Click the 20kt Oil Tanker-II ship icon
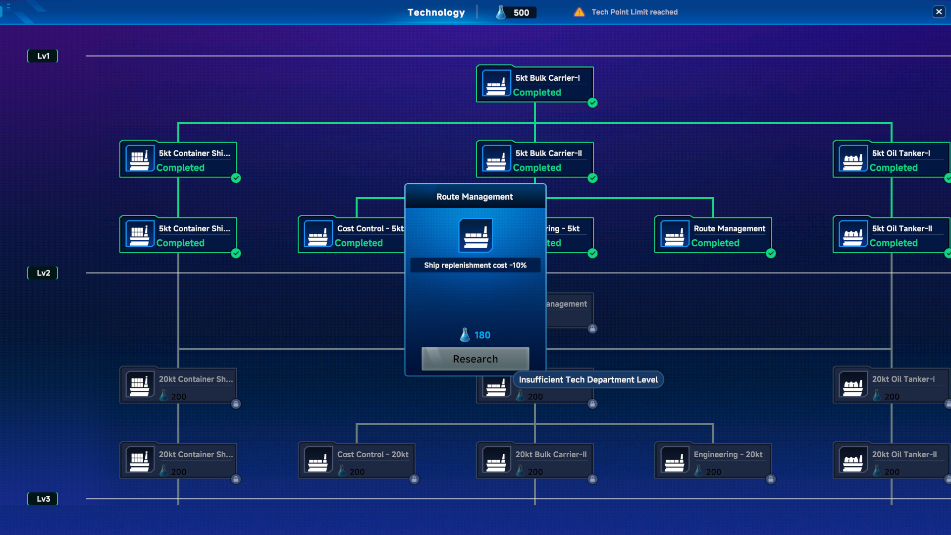 pyautogui.click(x=852, y=460)
